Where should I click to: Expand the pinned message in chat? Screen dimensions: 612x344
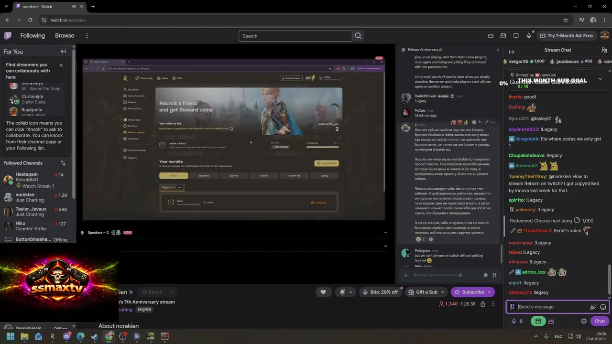click(600, 79)
